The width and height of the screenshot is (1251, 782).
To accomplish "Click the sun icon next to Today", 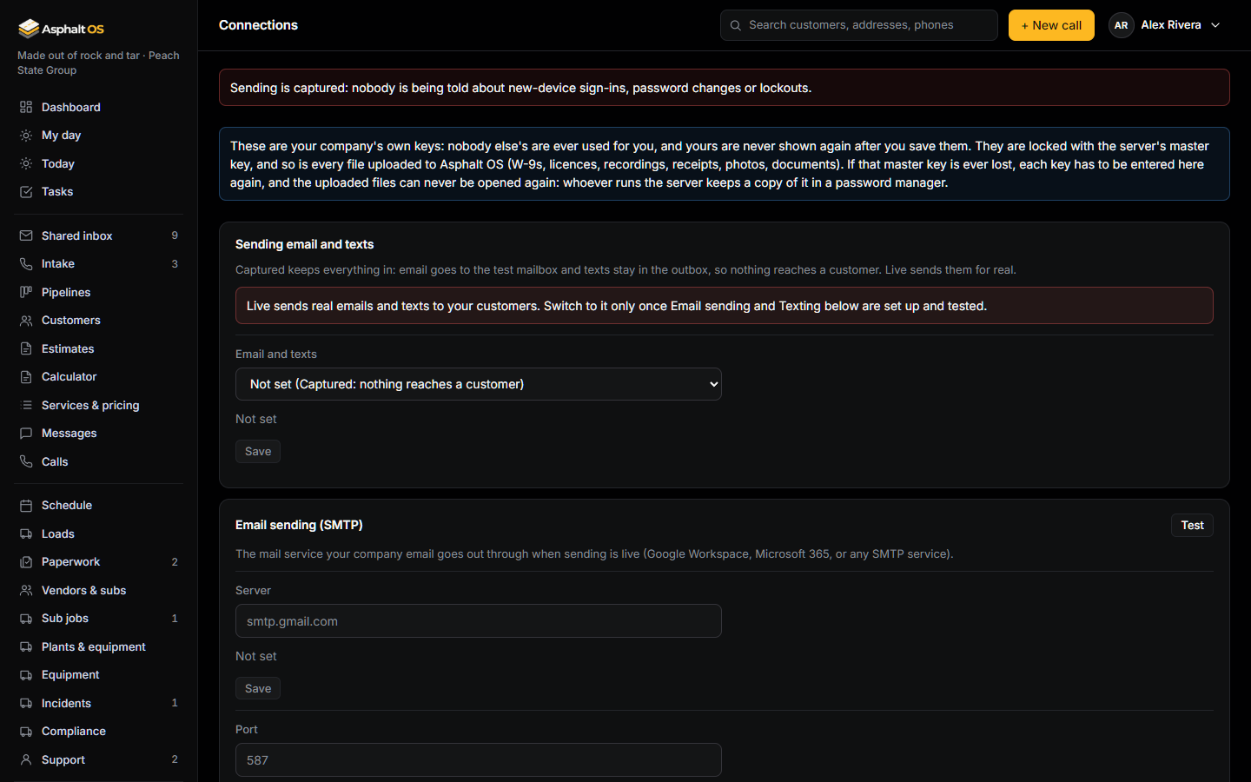I will 26,163.
